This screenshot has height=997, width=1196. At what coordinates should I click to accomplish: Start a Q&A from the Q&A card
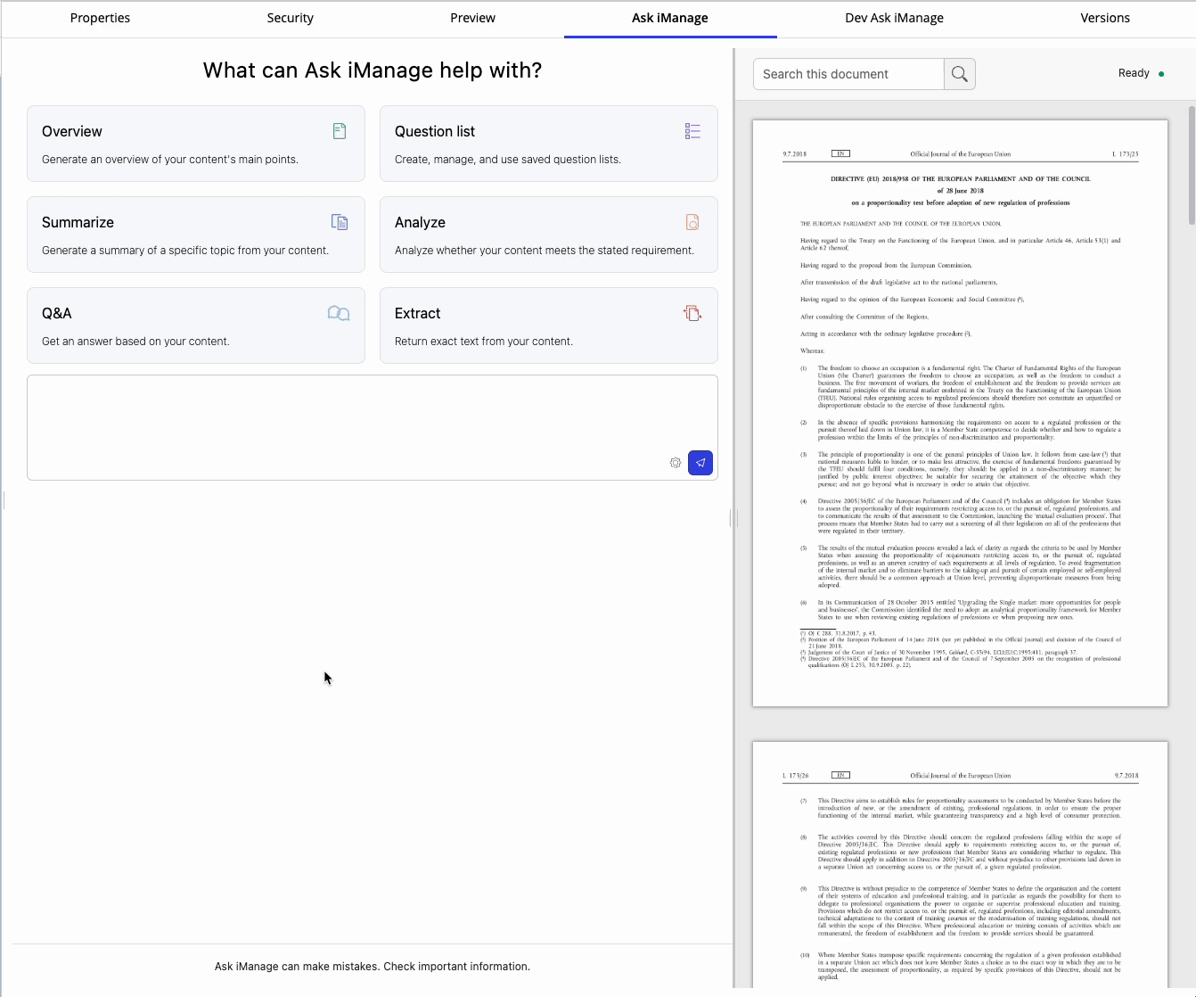click(196, 325)
